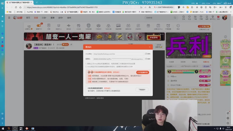Screen dimensions: 233x131
Task: Open OBS from the taskbar
Action: point(15,129)
